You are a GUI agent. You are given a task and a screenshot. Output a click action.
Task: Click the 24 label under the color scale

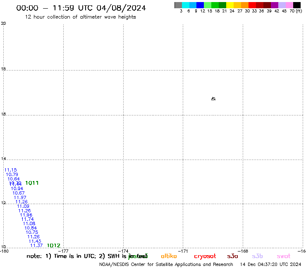(232, 11)
